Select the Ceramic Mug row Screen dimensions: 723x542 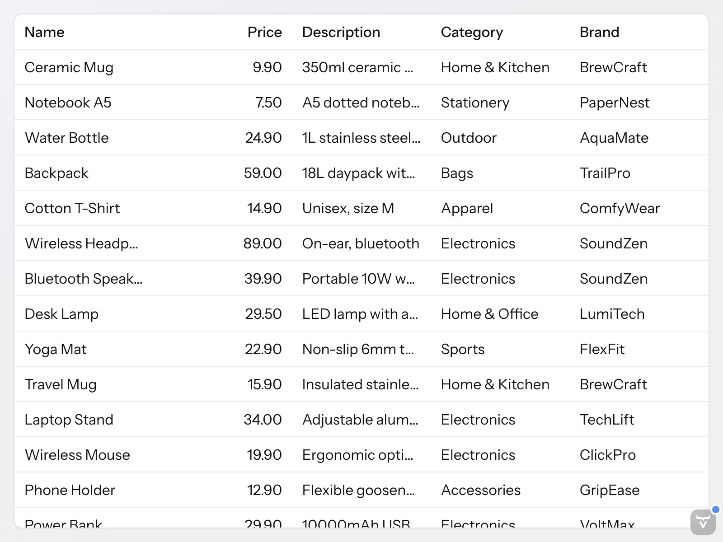[69, 67]
